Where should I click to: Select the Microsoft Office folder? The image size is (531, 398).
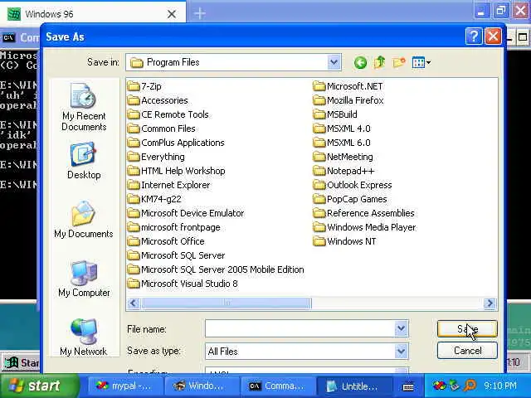pos(166,241)
